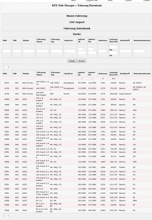Focus the Fahrzeug Name search field
The image size is (152, 220).
pos(42,51)
